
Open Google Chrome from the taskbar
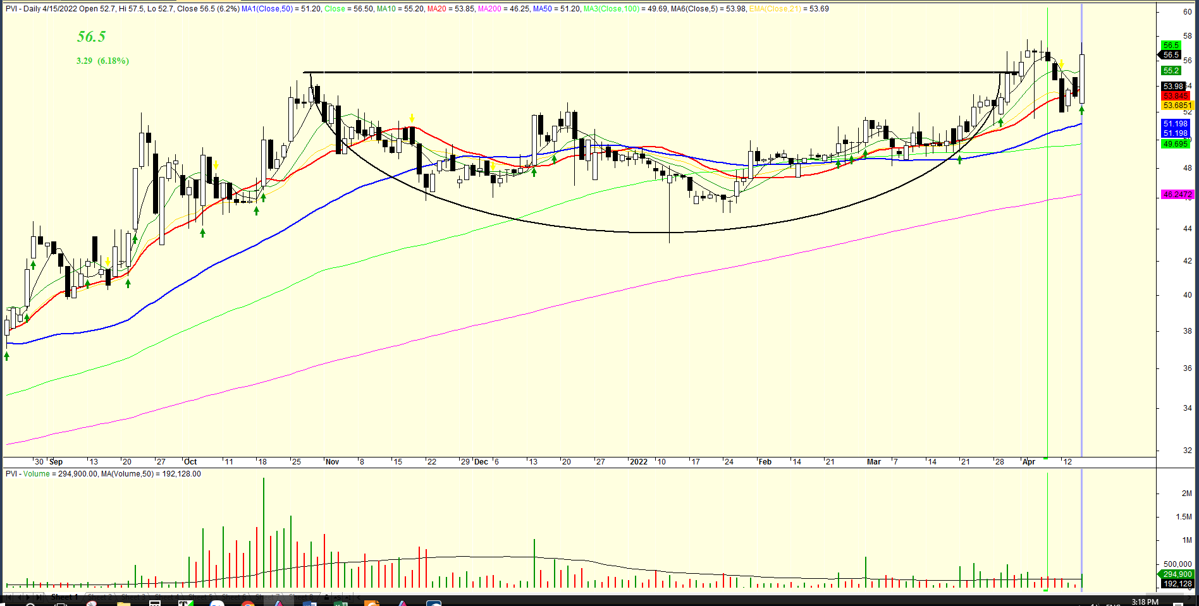[x=248, y=603]
